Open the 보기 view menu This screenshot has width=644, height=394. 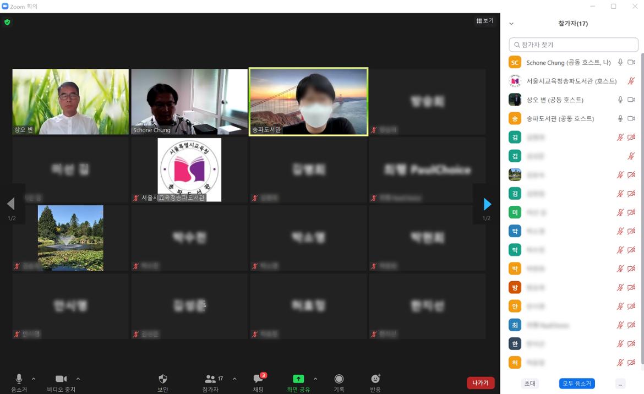pos(484,20)
